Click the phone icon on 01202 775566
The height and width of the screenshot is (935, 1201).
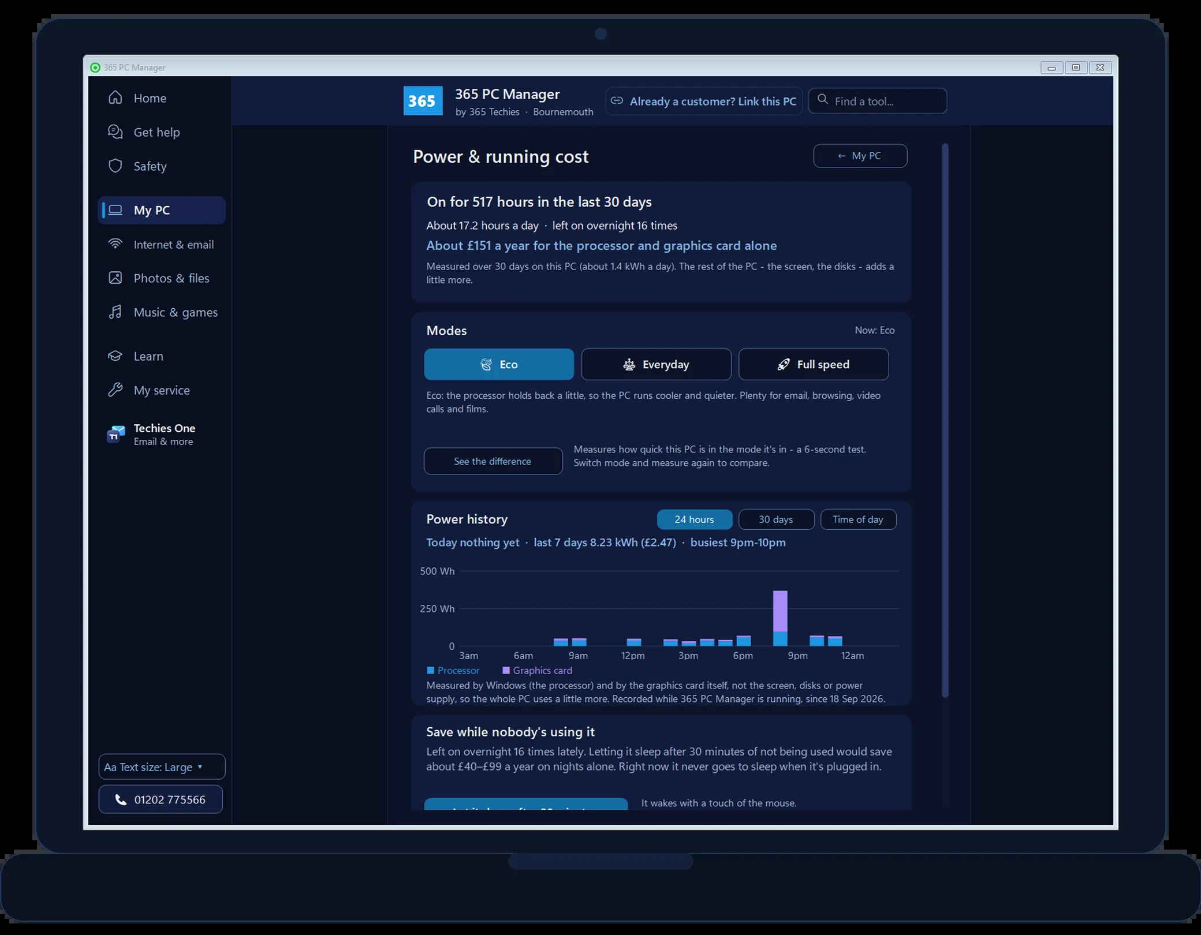point(121,800)
